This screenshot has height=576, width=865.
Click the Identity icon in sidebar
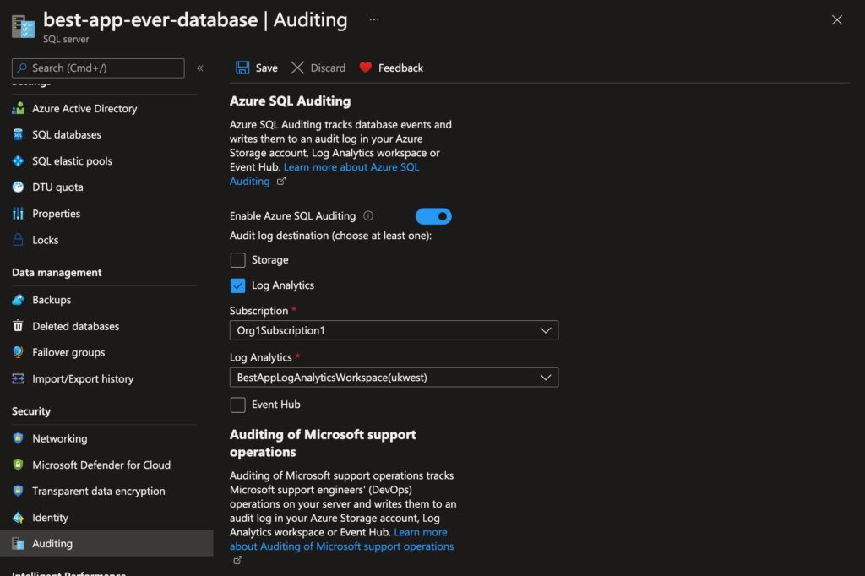pyautogui.click(x=19, y=518)
